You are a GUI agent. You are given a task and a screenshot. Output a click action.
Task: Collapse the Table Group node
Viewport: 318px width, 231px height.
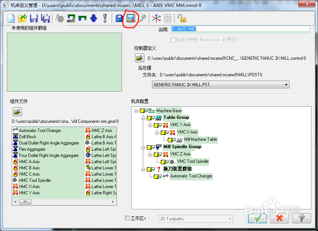click(x=143, y=118)
